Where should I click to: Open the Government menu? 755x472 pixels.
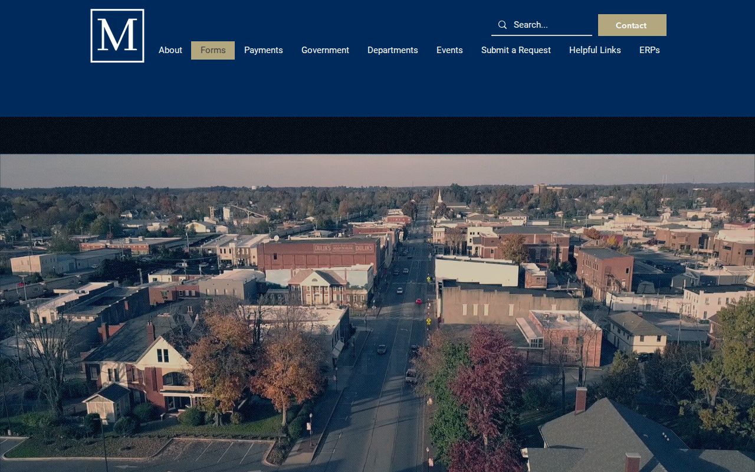coord(325,50)
